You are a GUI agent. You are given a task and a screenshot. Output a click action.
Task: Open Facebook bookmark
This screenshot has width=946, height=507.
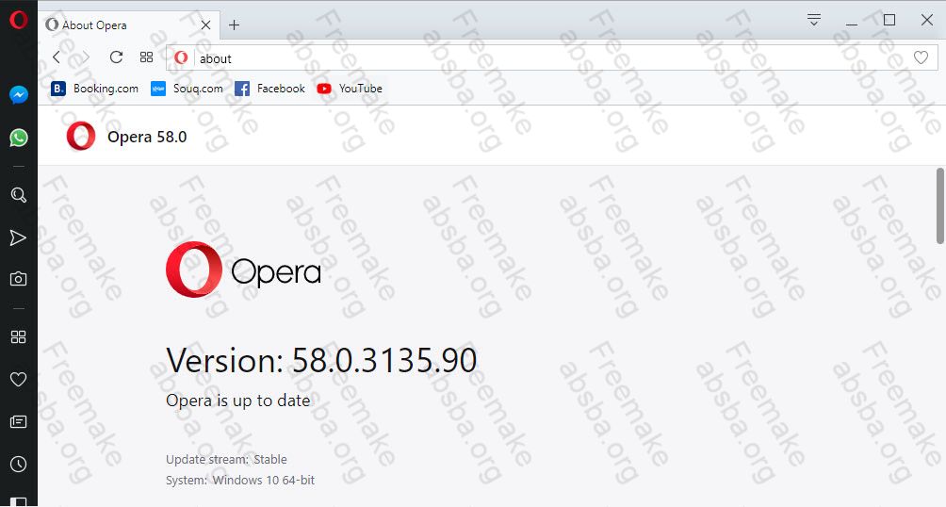[269, 89]
